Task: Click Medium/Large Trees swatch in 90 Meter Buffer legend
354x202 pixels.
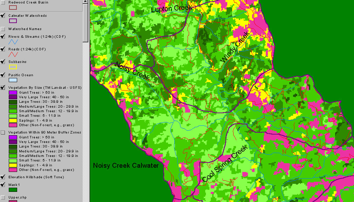Action: (13, 151)
